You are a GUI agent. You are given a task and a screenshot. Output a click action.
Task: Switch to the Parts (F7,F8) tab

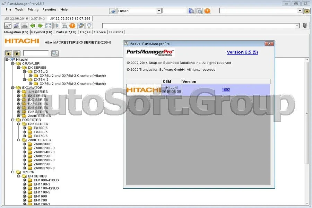click(x=66, y=32)
